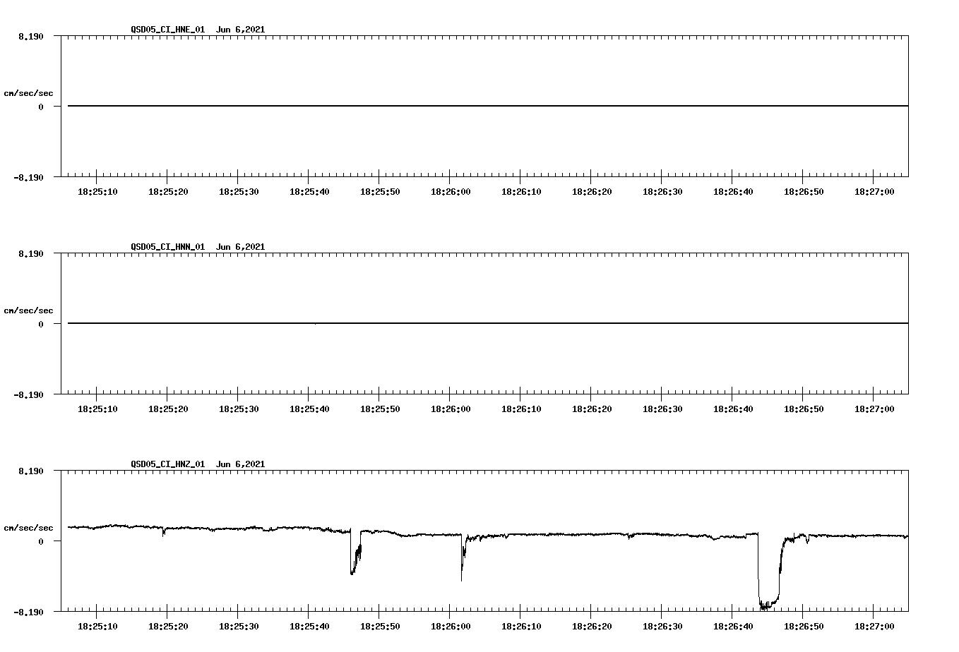This screenshot has width=959, height=652.
Task: Click the 18:26:10 time label under HNN plot
Action: (x=521, y=409)
